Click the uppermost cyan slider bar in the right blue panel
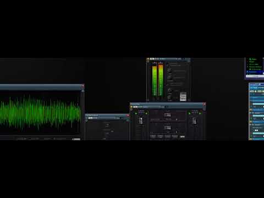The width and height of the screenshot is (264, 198). (x=258, y=104)
